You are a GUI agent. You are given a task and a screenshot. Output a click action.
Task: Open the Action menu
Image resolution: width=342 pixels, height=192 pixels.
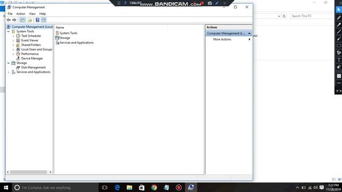coord(21,14)
